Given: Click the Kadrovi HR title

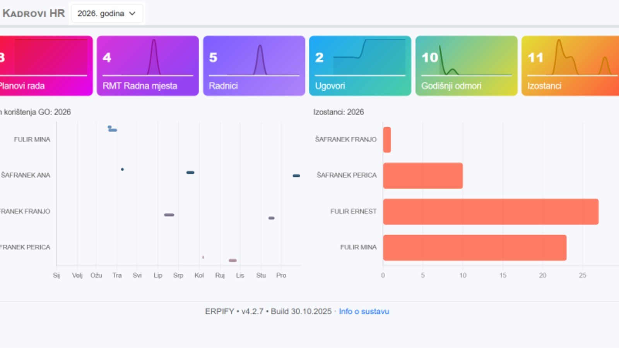Looking at the screenshot, I should point(34,13).
